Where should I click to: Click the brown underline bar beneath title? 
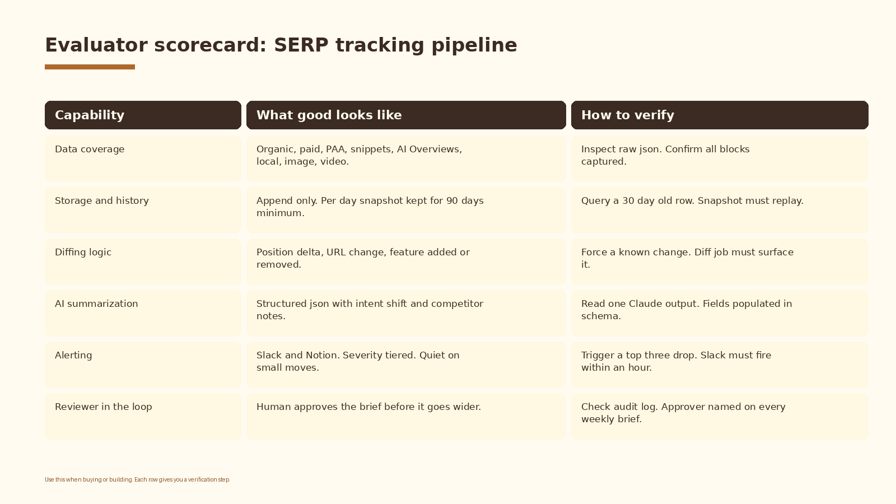(90, 67)
